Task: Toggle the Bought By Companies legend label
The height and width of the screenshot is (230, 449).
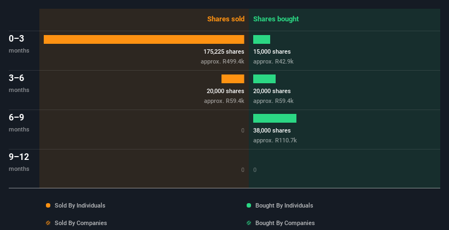Action: [x=285, y=223]
